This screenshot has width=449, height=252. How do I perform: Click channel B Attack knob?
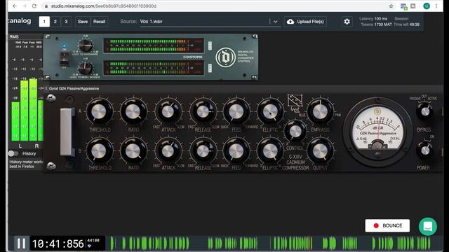pyautogui.click(x=168, y=150)
